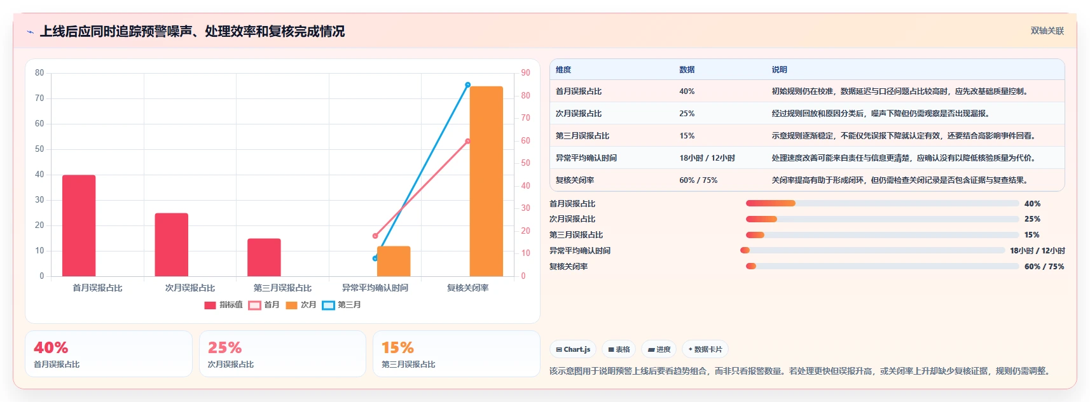Viewport: 1090px width, 402px height.
Task: Toggle the 第三月 legend item
Action: [341, 305]
